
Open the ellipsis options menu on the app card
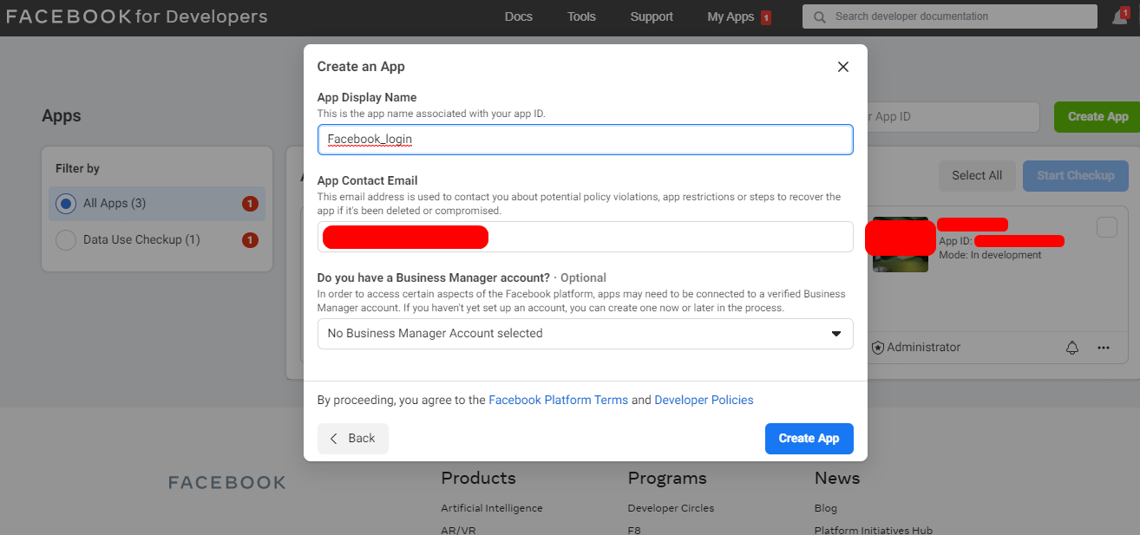(1104, 347)
